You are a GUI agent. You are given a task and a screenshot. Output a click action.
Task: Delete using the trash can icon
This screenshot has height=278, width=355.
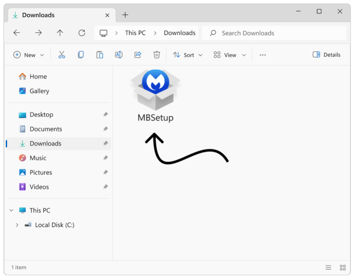(x=156, y=54)
